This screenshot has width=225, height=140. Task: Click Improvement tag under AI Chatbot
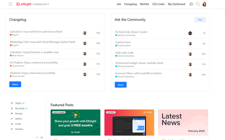point(17,66)
